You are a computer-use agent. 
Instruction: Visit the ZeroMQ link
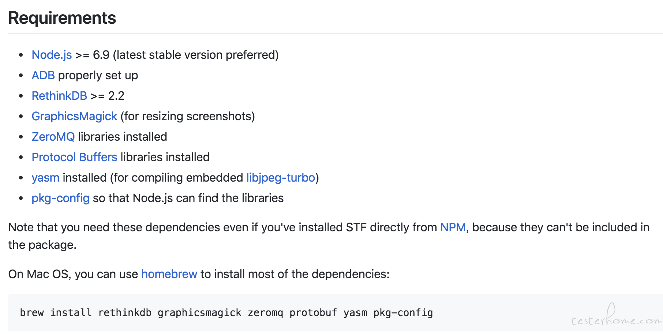(x=53, y=137)
